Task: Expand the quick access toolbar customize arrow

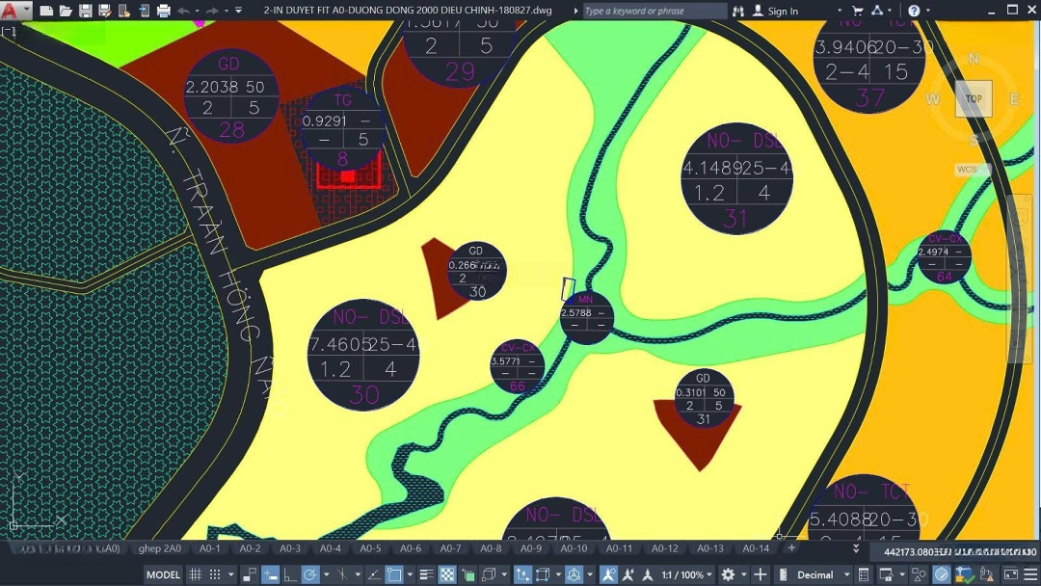Action: [x=239, y=11]
